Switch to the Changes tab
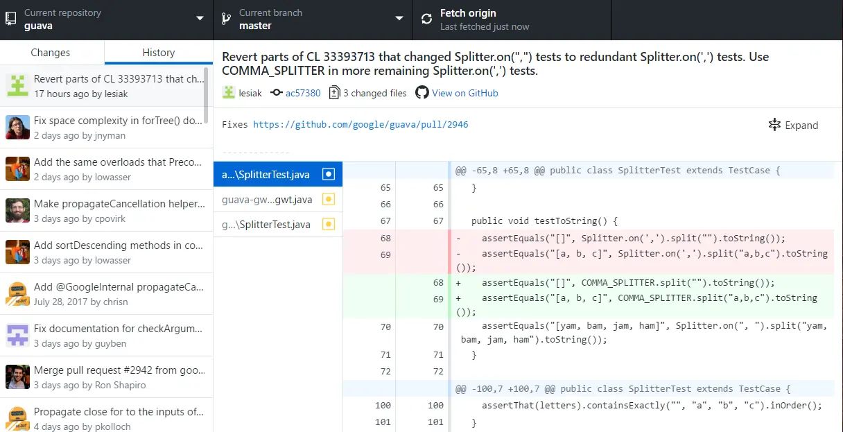Viewport: 843px width, 432px height. coord(51,53)
